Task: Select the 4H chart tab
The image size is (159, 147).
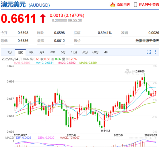Action: click(x=106, y=52)
